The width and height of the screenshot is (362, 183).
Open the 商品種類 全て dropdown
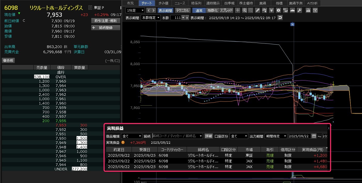pyautogui.click(x=132, y=136)
